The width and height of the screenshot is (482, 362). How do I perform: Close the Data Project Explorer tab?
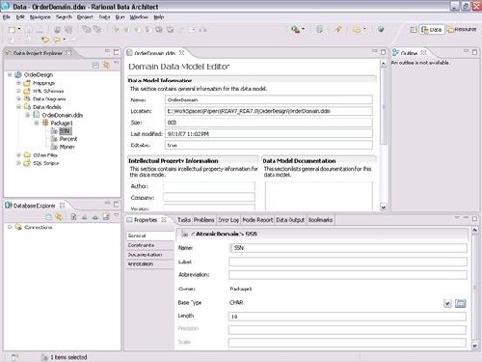point(68,52)
